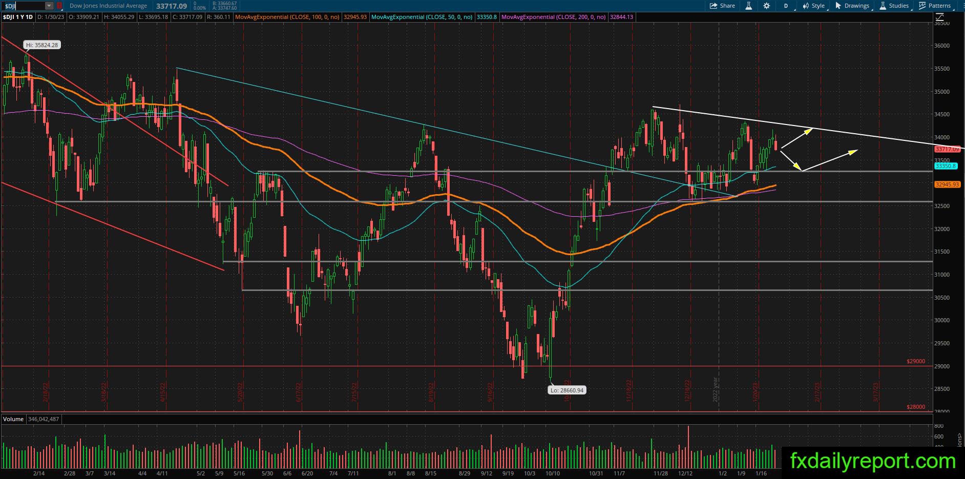The image size is (965, 479).
Task: Click the 5/2 date on time axis
Action: tap(201, 473)
